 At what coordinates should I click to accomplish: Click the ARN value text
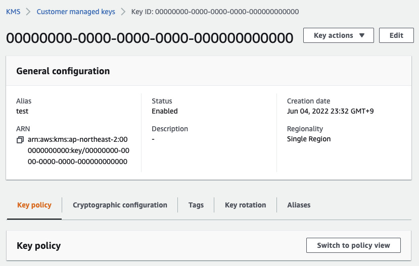[77, 150]
